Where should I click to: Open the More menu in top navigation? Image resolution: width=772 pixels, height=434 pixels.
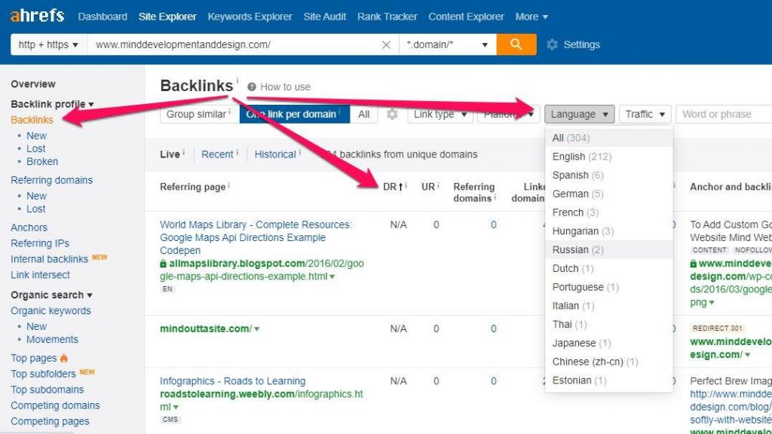[x=532, y=17]
